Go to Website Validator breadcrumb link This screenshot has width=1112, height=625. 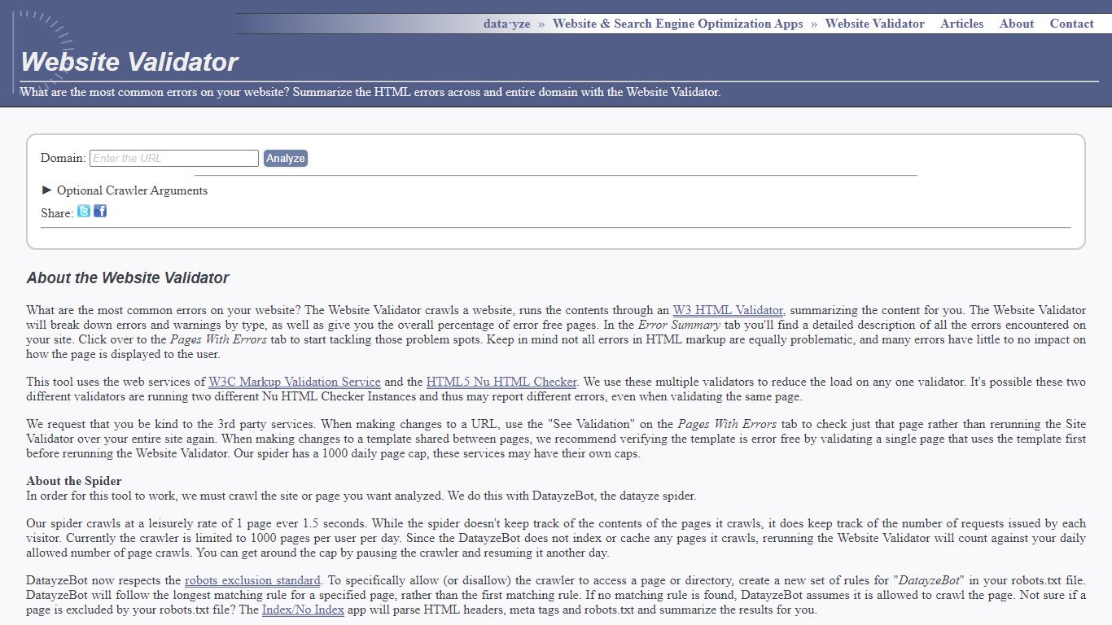875,24
